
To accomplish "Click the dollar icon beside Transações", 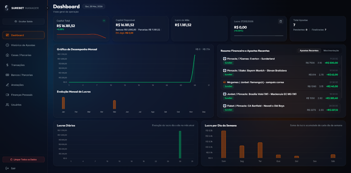I will [x=8, y=65].
